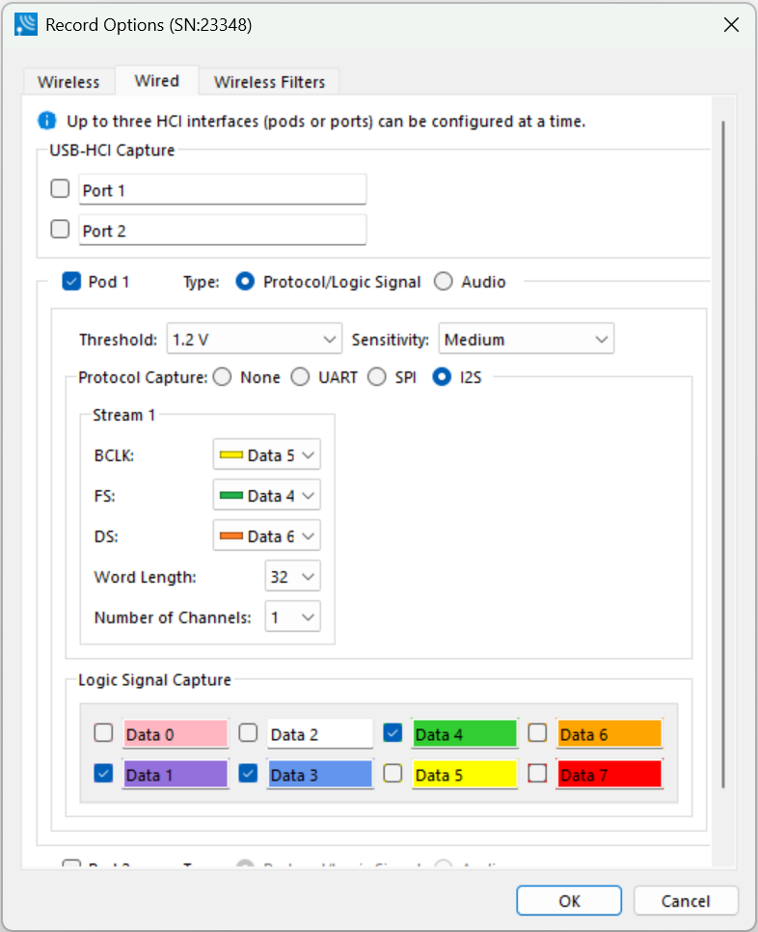Choose UART for Protocol Capture
Viewport: 758px width, 932px height.
300,377
